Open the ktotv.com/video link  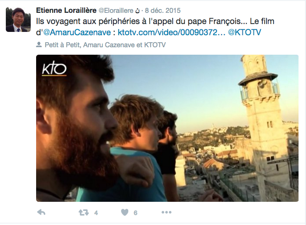(171, 32)
